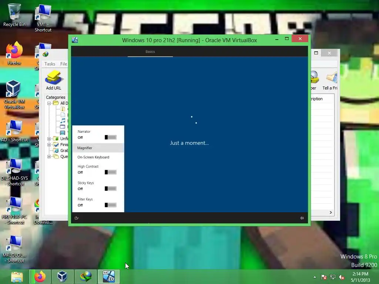
Task: Click the download manager title bar globe icon
Action: pyautogui.click(x=46, y=54)
